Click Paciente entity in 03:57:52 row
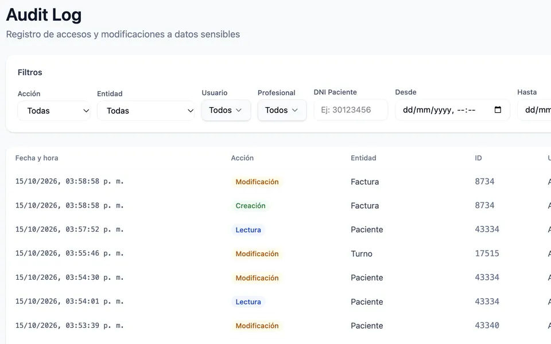Image resolution: width=551 pixels, height=344 pixels. pyautogui.click(x=367, y=229)
